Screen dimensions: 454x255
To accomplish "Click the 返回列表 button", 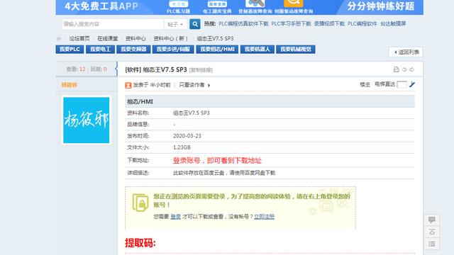I will pyautogui.click(x=406, y=52).
